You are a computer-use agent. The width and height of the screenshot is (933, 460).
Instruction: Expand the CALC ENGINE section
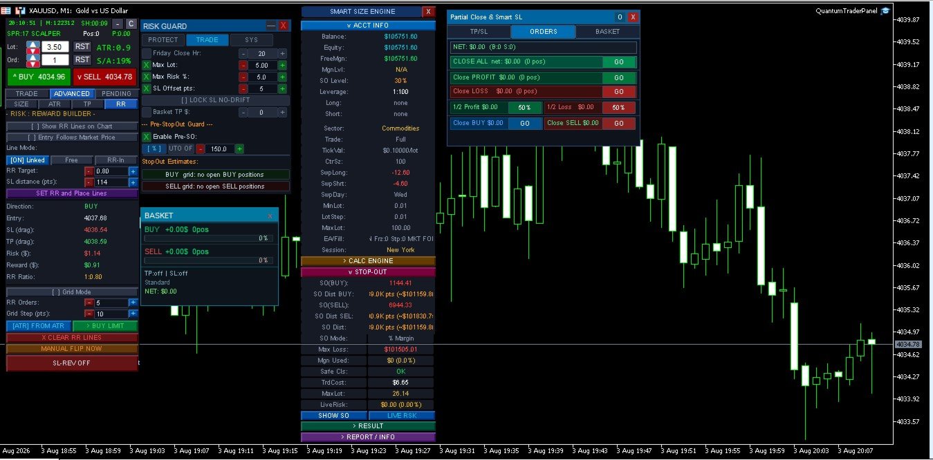(368, 261)
